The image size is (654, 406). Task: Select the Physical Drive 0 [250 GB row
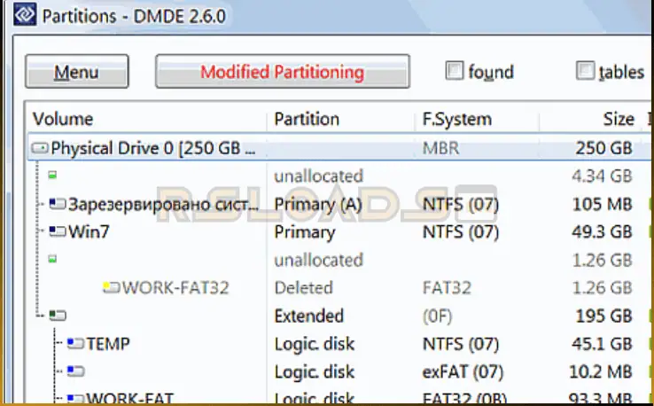(339, 148)
